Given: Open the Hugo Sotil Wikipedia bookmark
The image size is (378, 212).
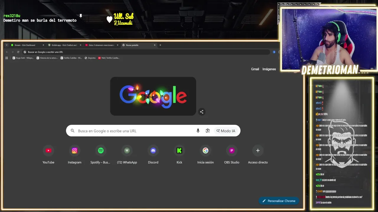Looking at the screenshot, I should [23, 58].
